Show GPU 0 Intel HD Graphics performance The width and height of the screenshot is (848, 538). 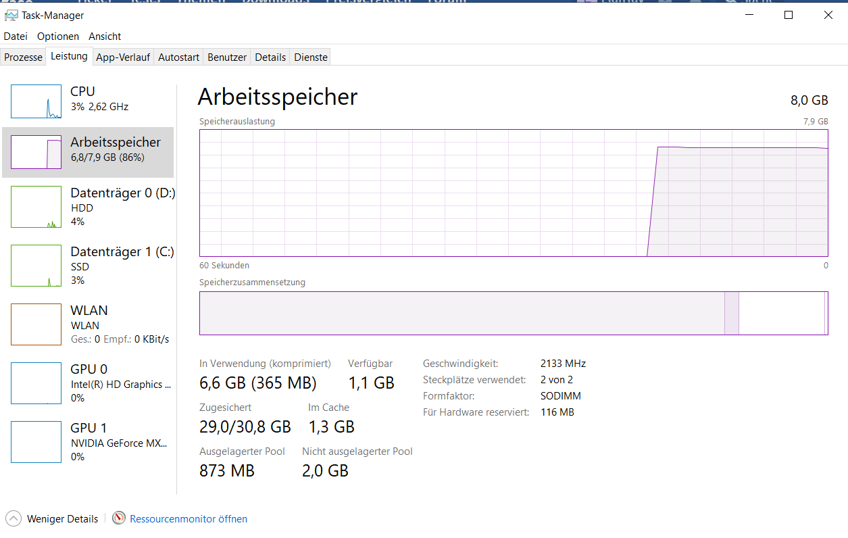tap(88, 383)
